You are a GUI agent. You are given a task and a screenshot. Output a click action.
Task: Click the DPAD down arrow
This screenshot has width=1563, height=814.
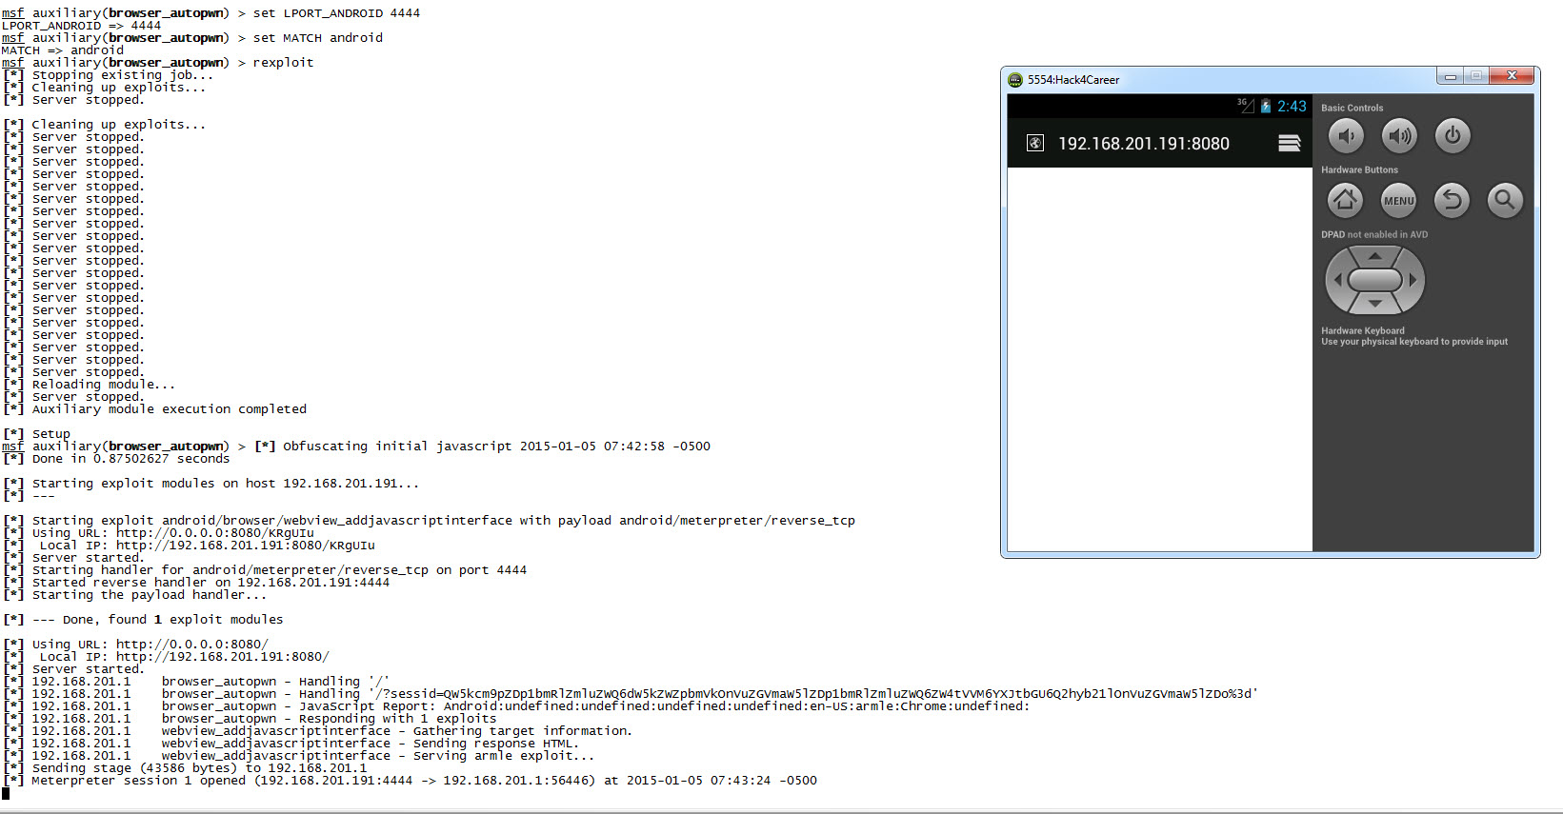(x=1374, y=304)
